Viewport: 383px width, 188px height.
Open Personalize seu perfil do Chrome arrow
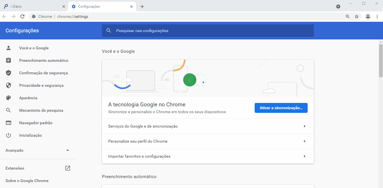coord(305,141)
